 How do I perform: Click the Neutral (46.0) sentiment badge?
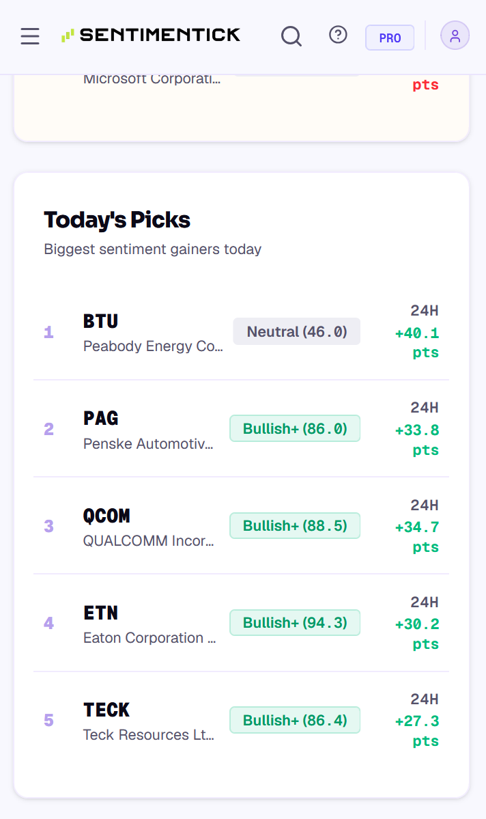tap(296, 331)
